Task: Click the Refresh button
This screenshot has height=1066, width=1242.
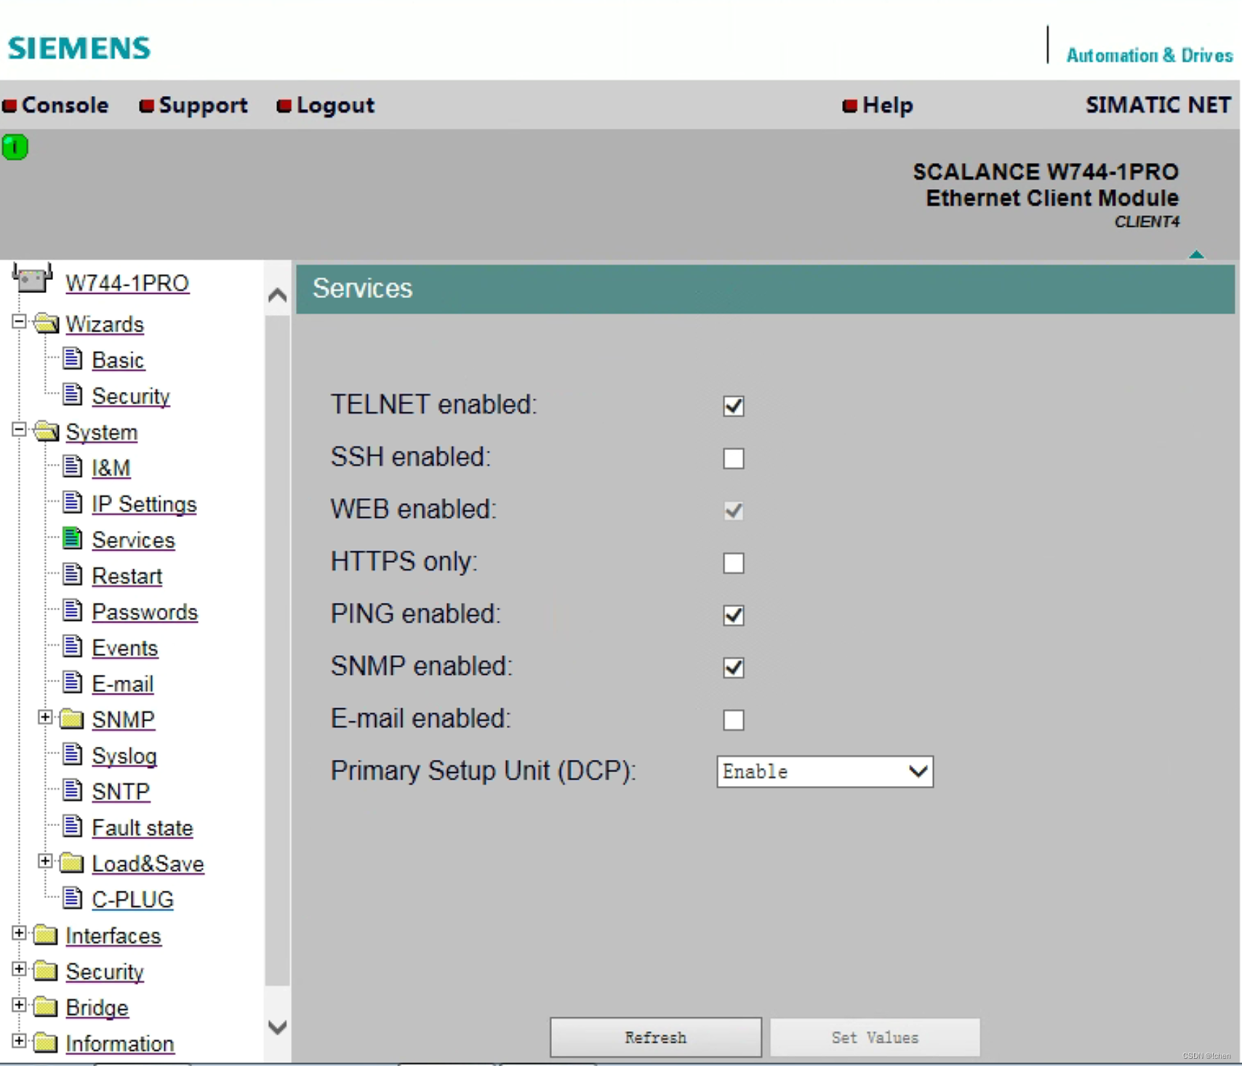Action: 656,1037
